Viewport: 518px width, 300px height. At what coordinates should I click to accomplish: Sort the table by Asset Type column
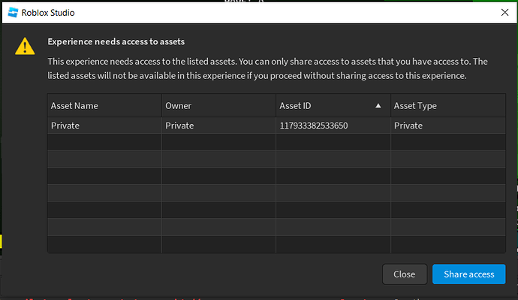click(x=415, y=106)
